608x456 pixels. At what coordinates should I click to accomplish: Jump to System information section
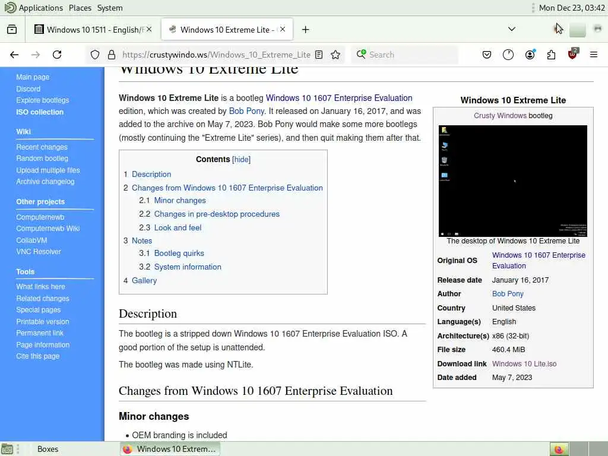click(188, 267)
